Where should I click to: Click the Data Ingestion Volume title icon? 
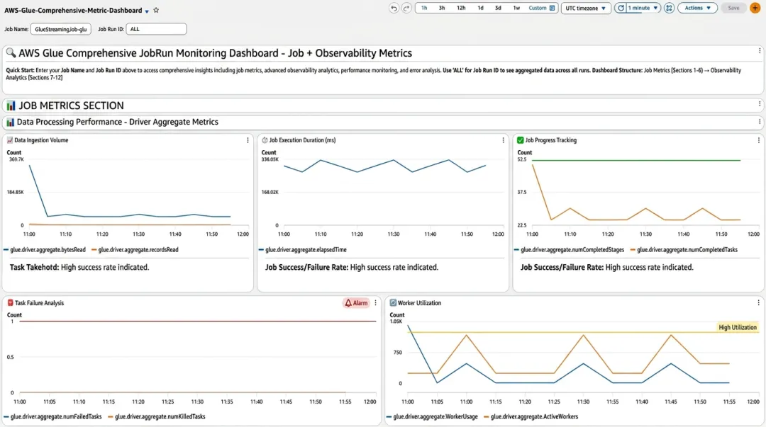pyautogui.click(x=10, y=140)
